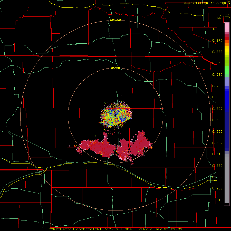231x231 pixels.
Task: Click the 1.000 scale value
Action: pos(217,29)
